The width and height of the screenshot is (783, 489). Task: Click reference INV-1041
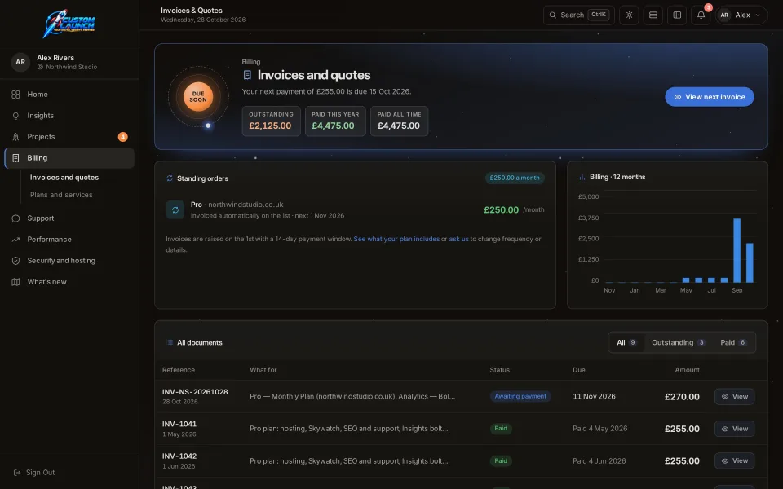[179, 424]
